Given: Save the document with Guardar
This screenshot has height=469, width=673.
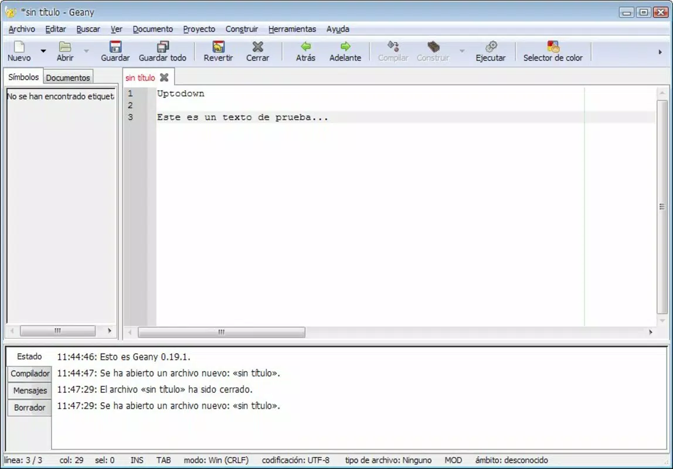Looking at the screenshot, I should pos(115,51).
